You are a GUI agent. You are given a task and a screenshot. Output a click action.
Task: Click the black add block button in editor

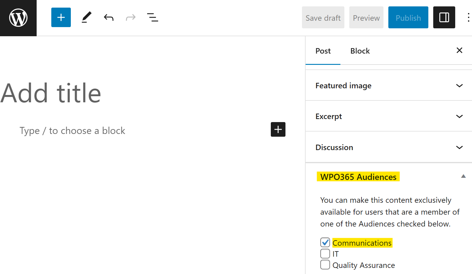click(278, 129)
